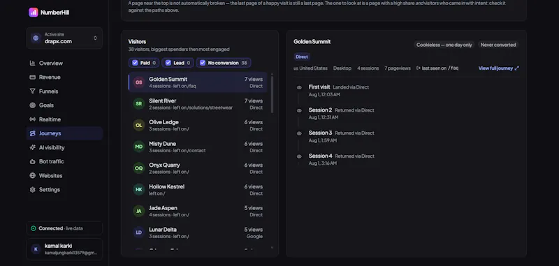The height and width of the screenshot is (266, 559).
Task: Click the Realtime broadcast icon
Action: point(32,119)
